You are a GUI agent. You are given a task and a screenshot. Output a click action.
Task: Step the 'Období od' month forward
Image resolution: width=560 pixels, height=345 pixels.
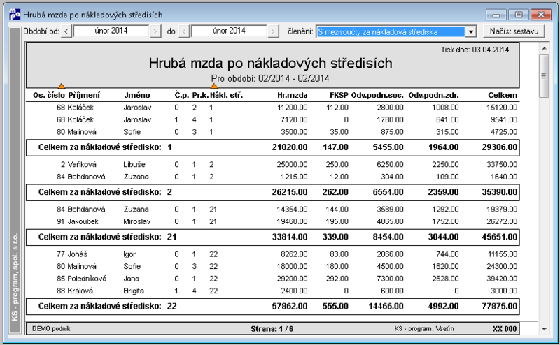click(155, 31)
